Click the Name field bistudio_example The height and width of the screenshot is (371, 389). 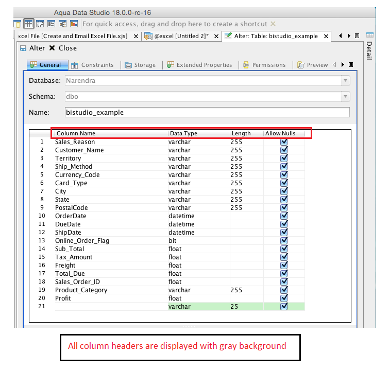point(207,112)
